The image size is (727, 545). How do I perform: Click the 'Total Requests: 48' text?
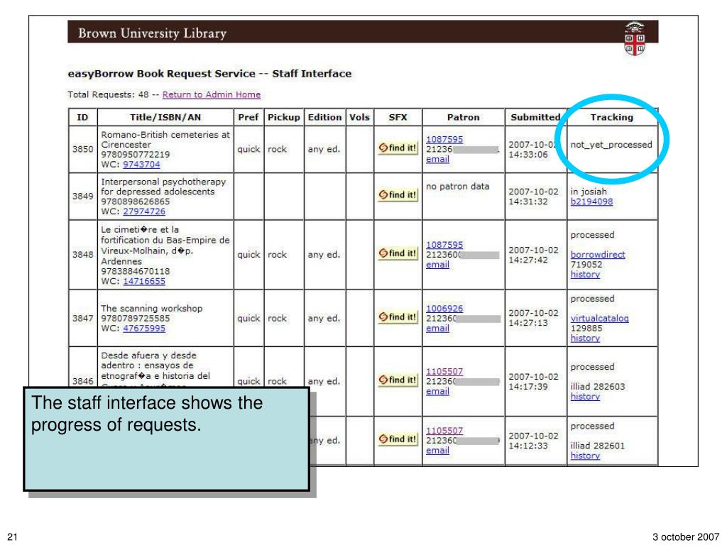(x=108, y=94)
